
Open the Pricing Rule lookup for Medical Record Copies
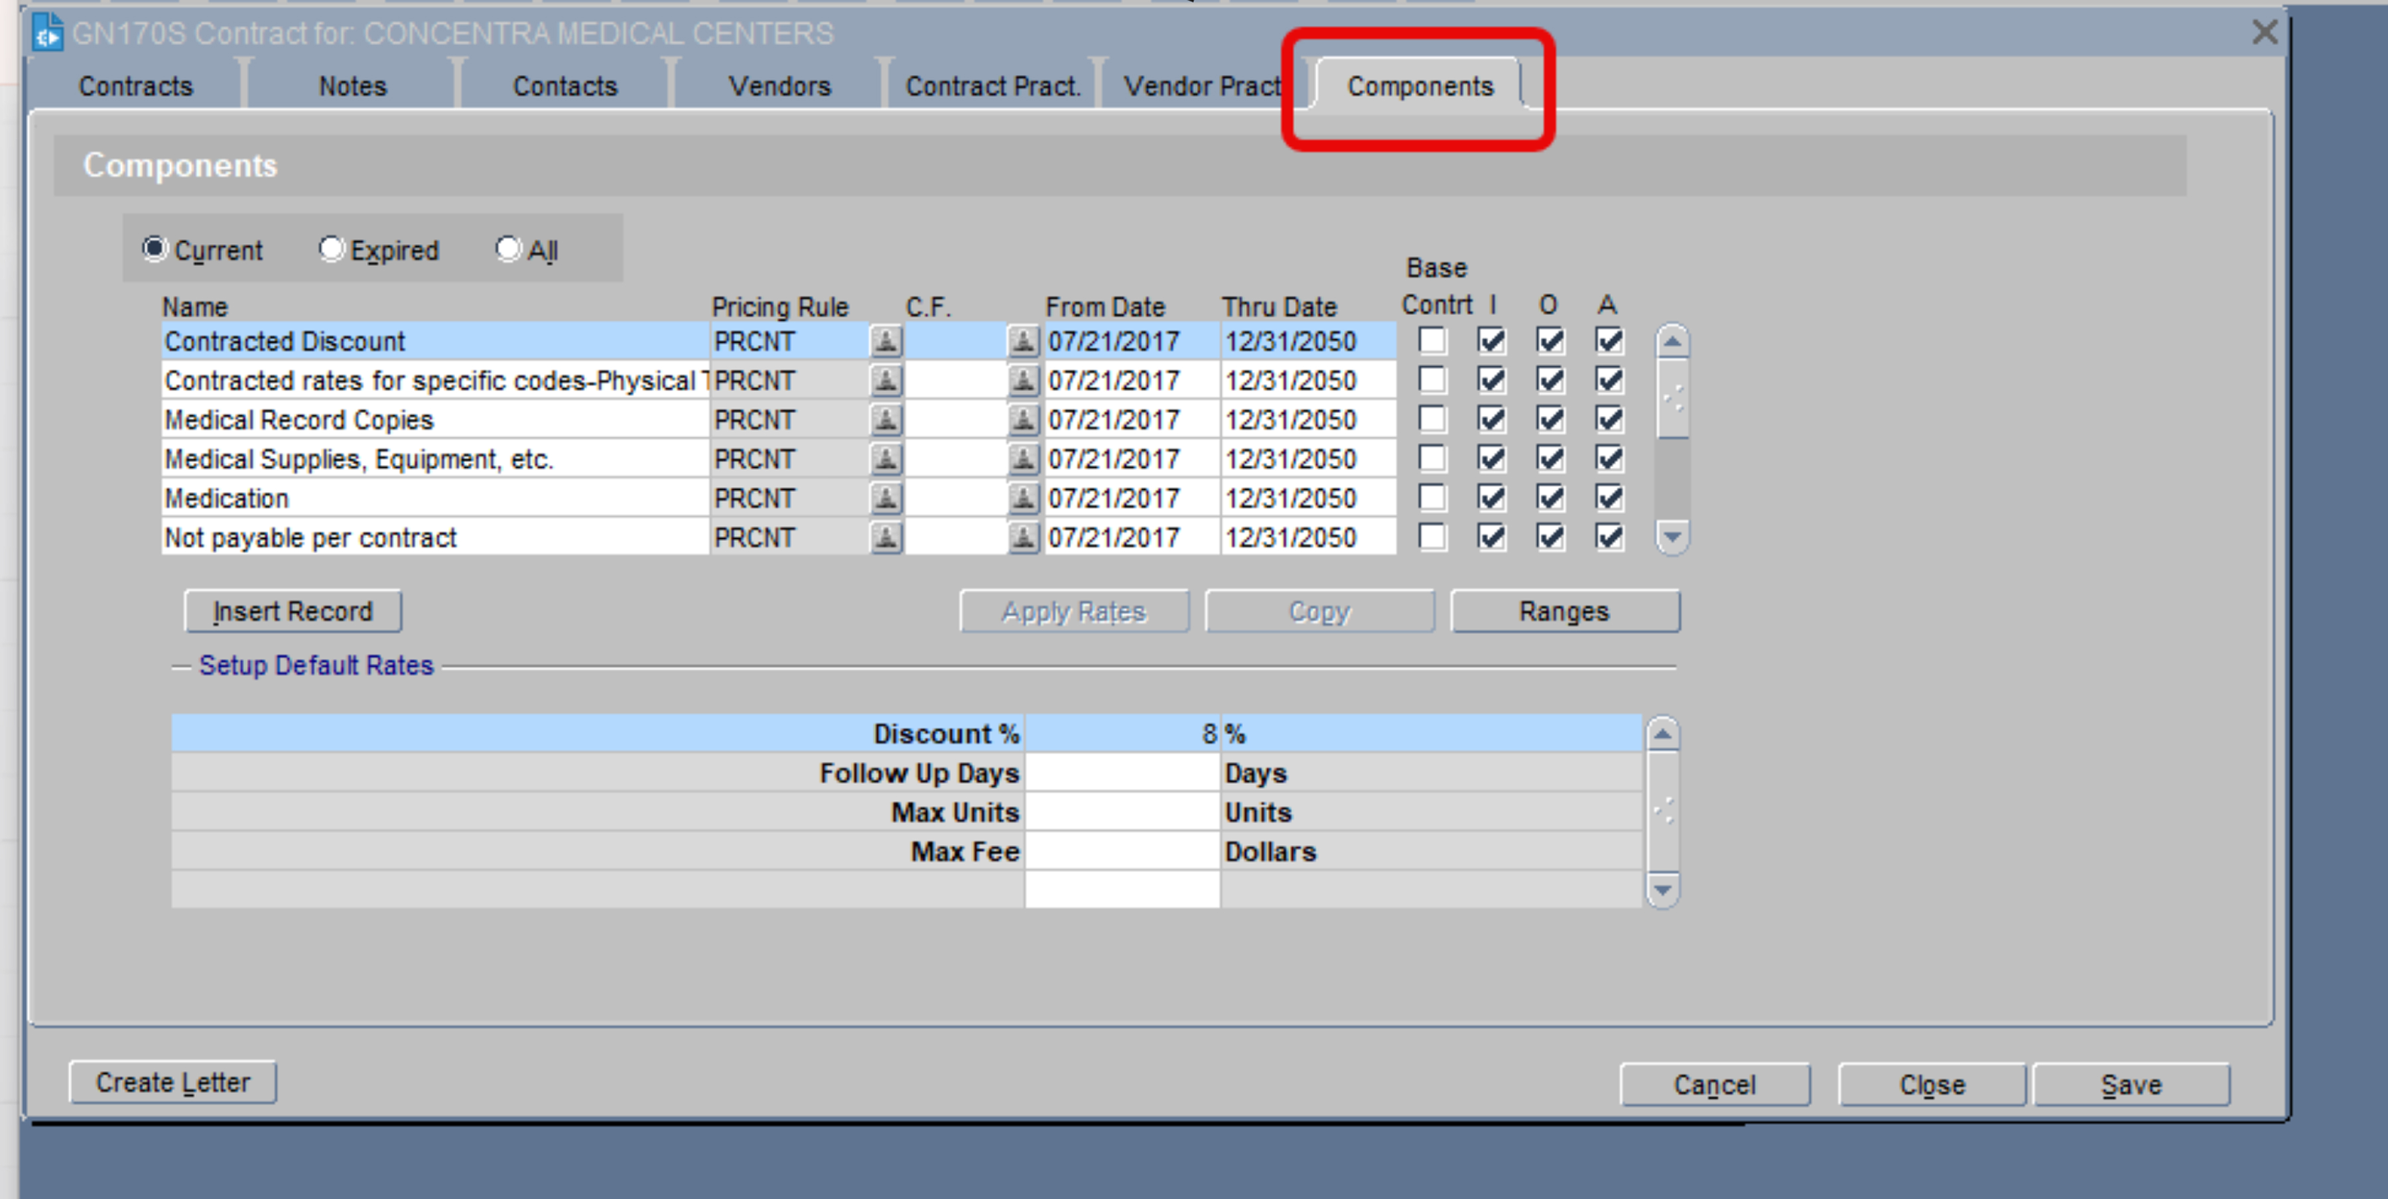[886, 419]
